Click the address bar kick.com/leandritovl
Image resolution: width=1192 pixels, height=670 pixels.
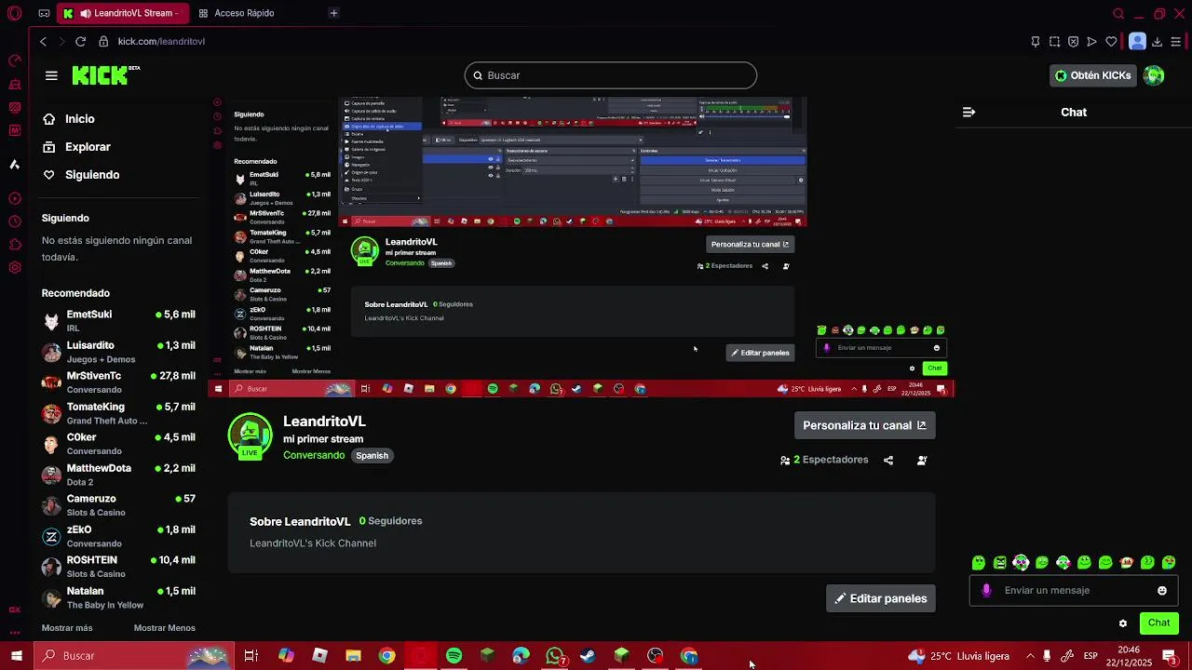coord(161,41)
